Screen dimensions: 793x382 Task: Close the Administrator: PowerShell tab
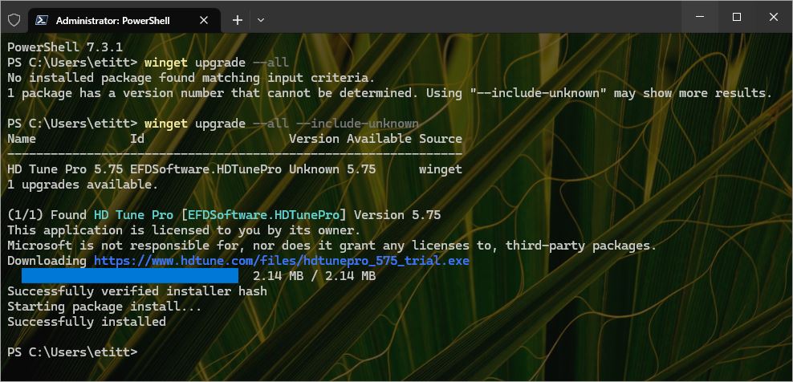(207, 20)
